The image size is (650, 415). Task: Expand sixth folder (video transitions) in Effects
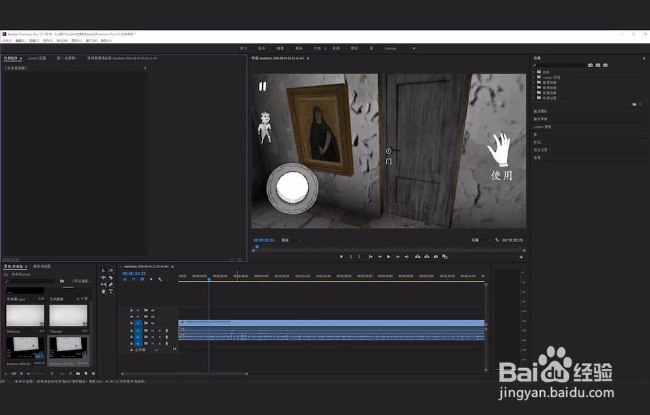534,98
